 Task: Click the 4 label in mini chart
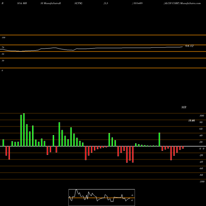[132, 200]
